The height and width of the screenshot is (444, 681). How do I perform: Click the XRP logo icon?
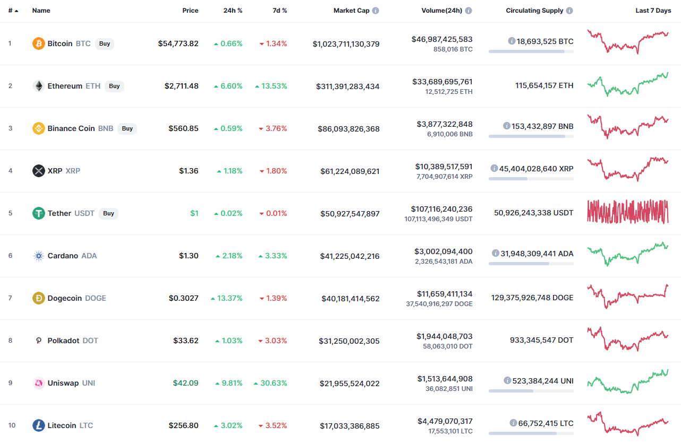pyautogui.click(x=39, y=171)
